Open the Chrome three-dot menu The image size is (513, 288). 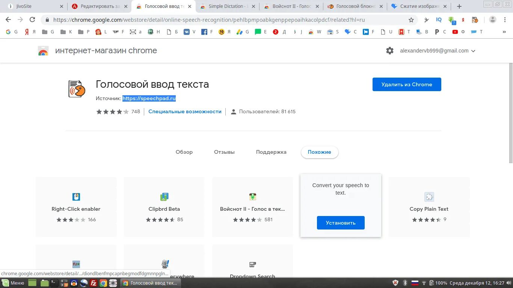[505, 20]
